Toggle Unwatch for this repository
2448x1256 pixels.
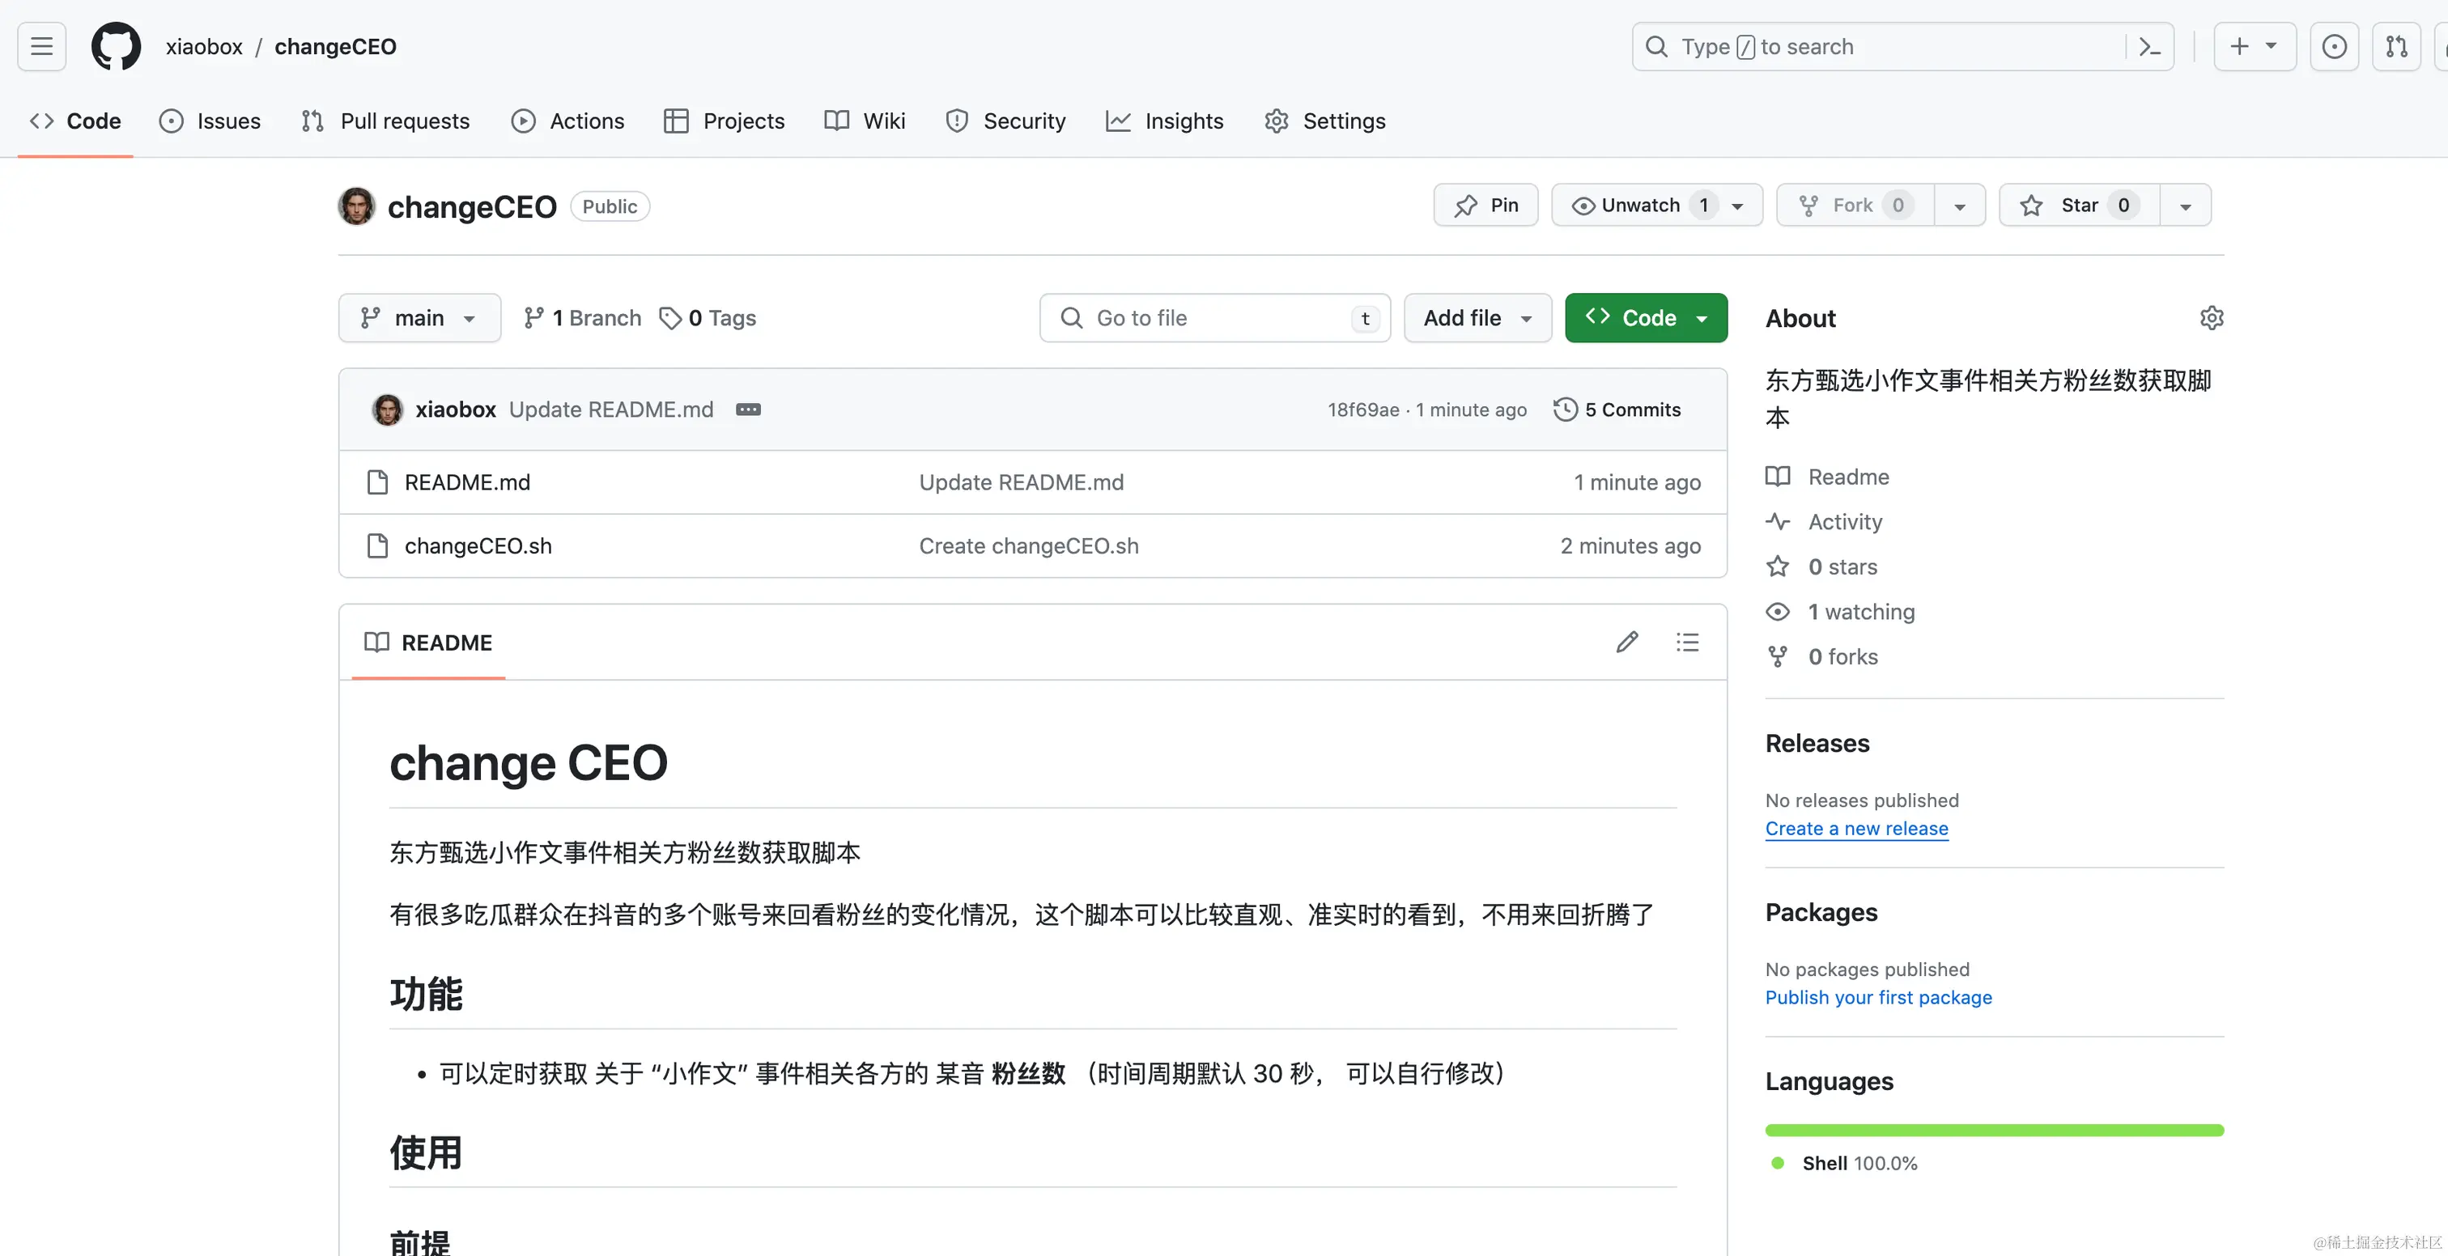1640,206
